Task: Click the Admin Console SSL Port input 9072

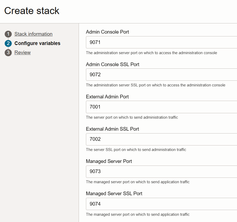Action: point(161,74)
